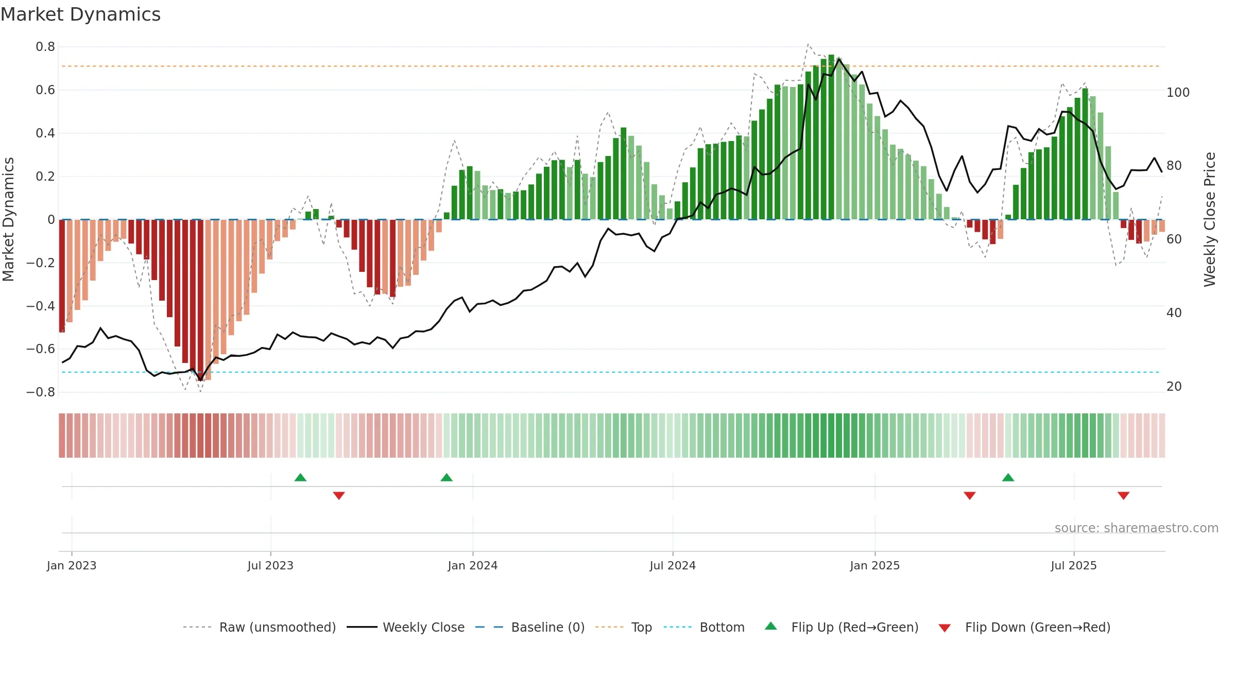Click the gray dashed Raw line swatch in legend

tap(197, 627)
